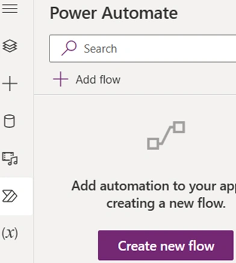Open the Media icon in sidebar
Screen dimensions: 236x263
(x=10, y=158)
